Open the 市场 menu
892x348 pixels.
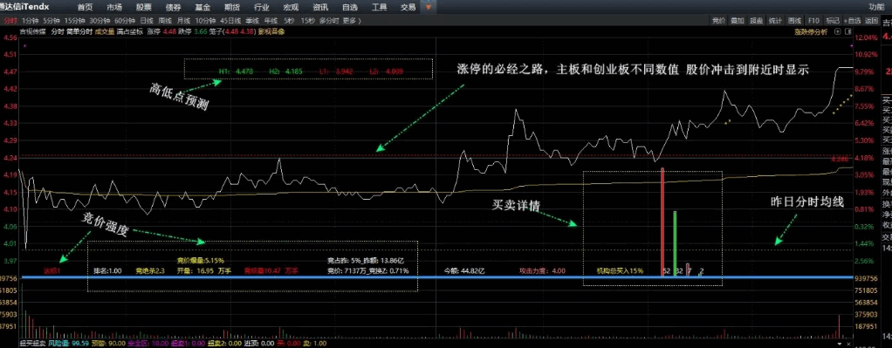tap(114, 7)
